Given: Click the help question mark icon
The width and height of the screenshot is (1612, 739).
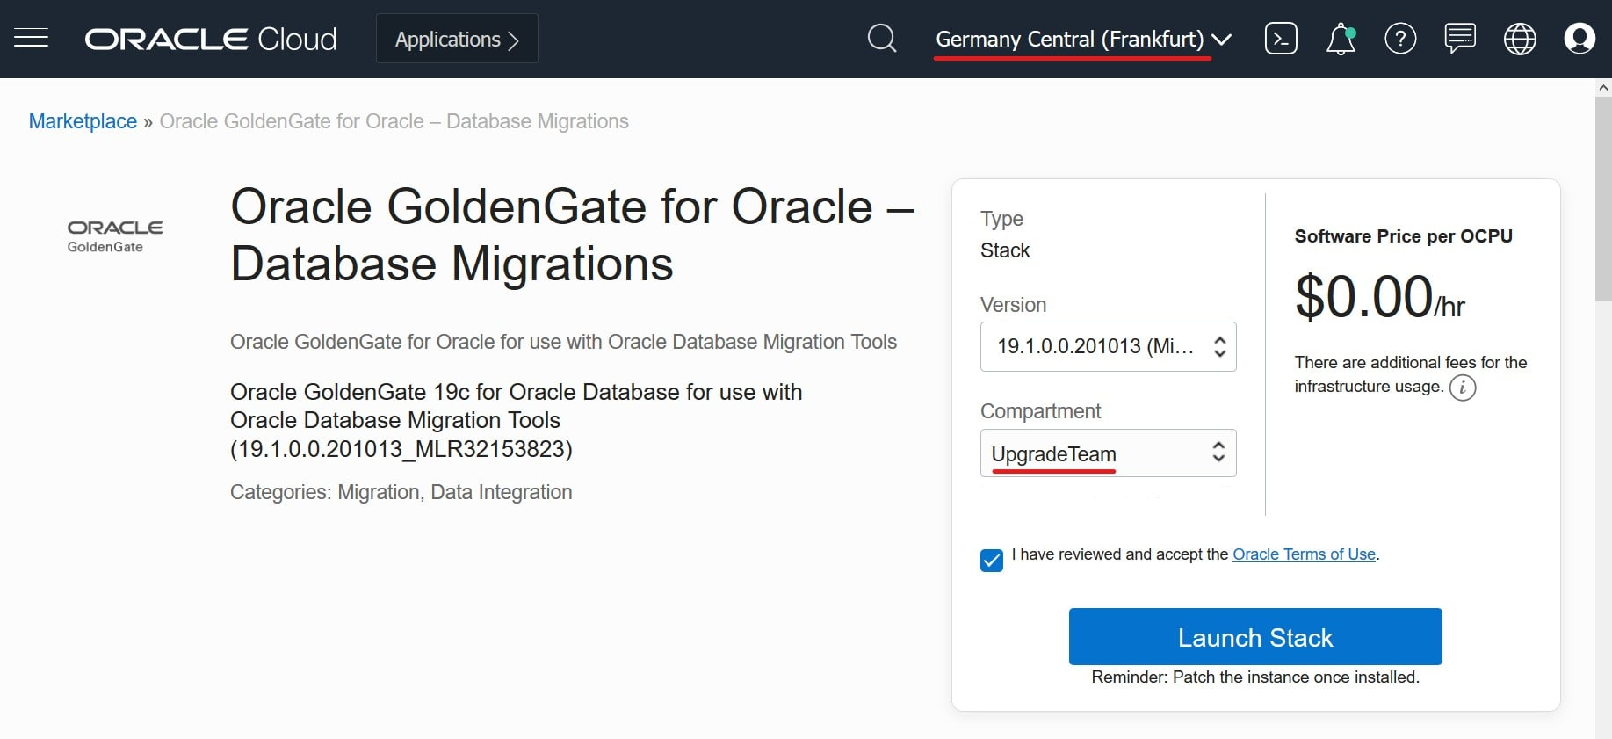Looking at the screenshot, I should pos(1400,39).
